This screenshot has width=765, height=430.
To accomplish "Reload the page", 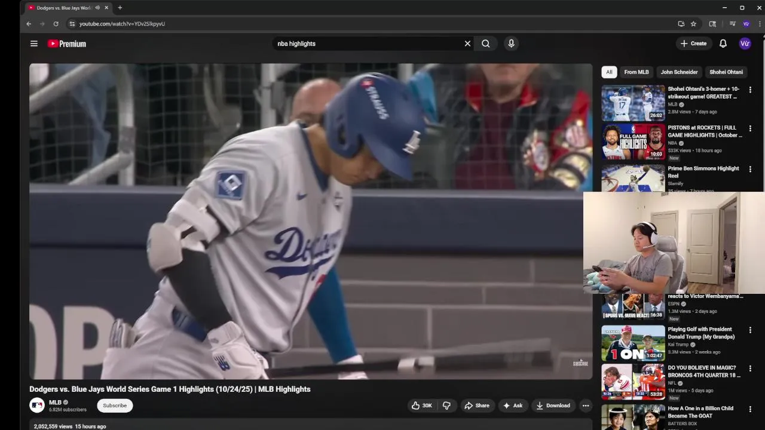I will click(x=56, y=24).
